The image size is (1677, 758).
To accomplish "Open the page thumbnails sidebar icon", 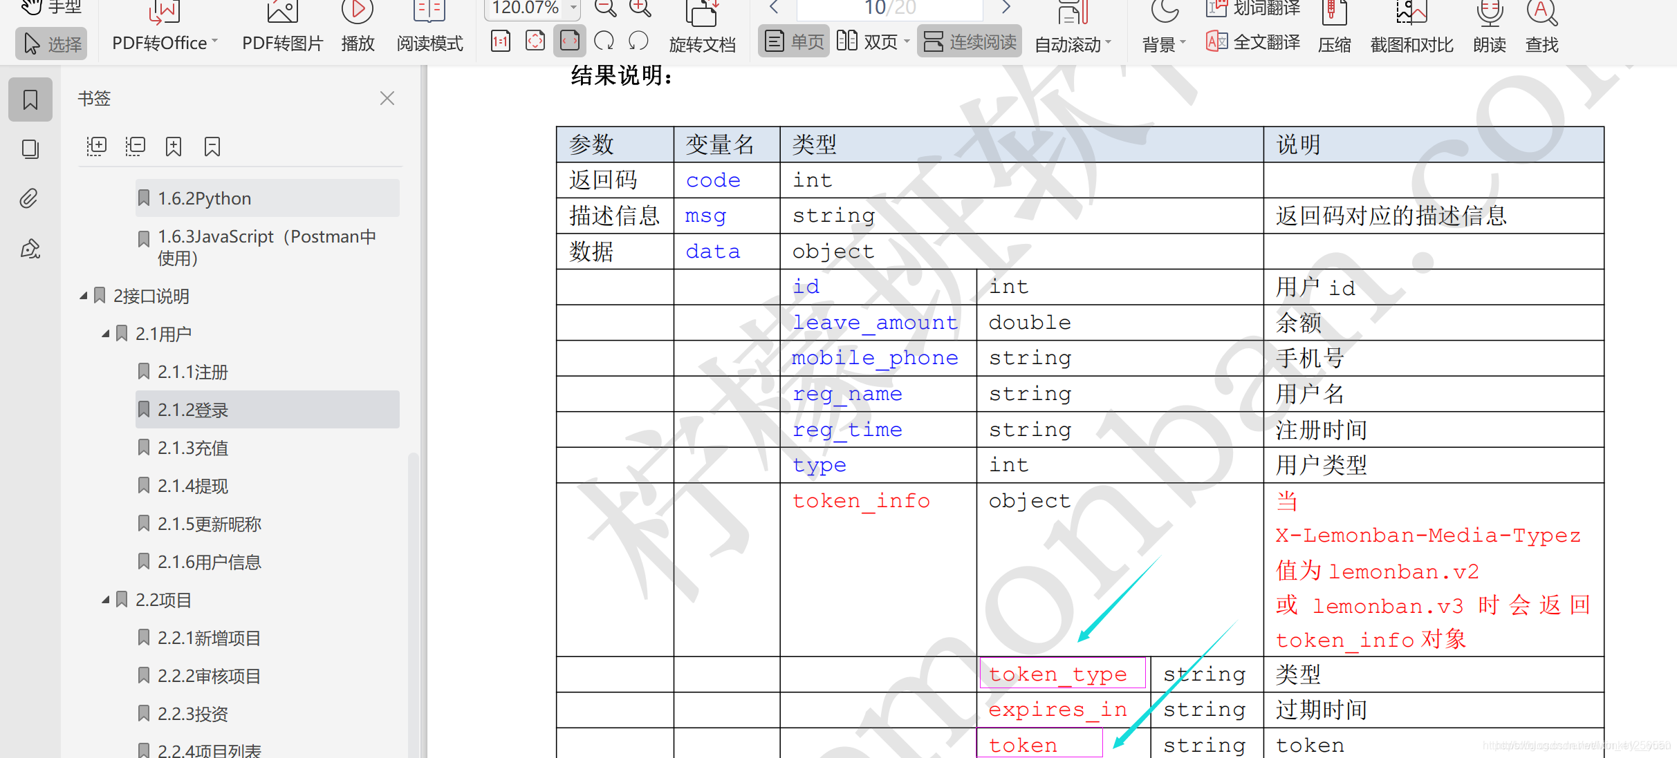I will coord(30,149).
